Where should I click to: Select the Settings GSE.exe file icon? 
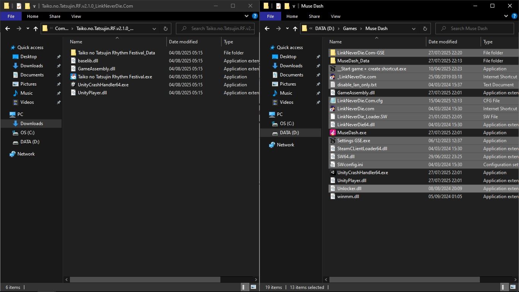pyautogui.click(x=333, y=141)
